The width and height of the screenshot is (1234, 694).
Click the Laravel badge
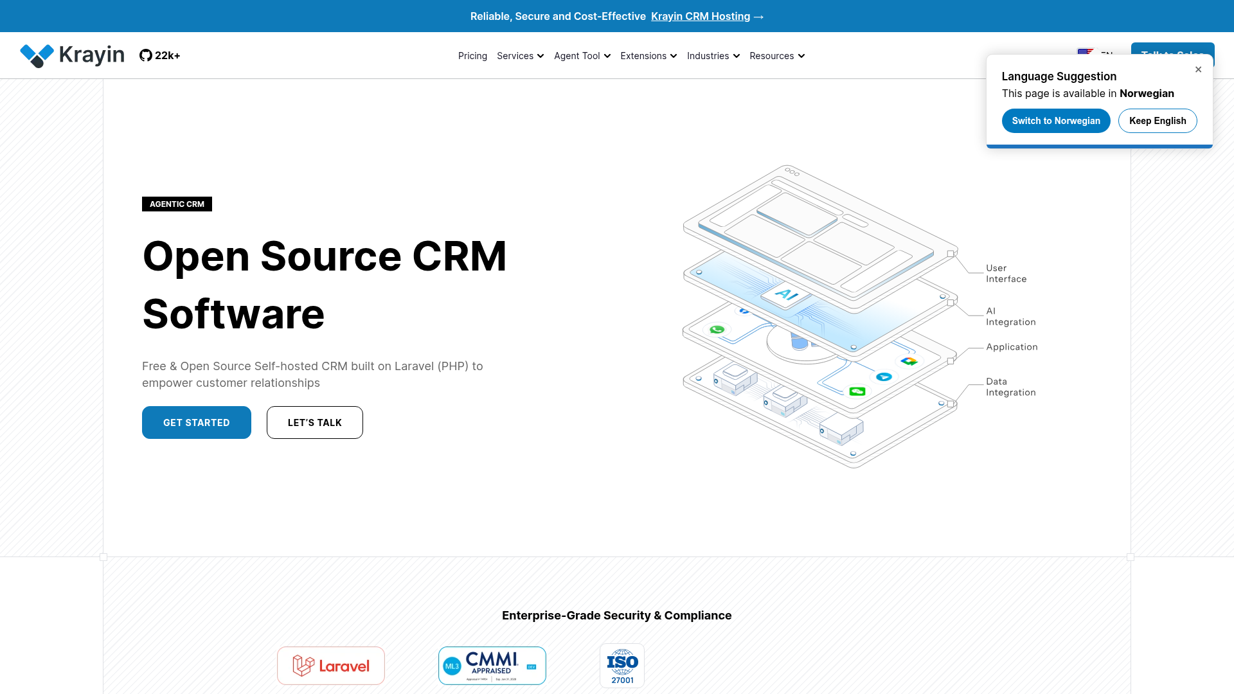click(331, 666)
